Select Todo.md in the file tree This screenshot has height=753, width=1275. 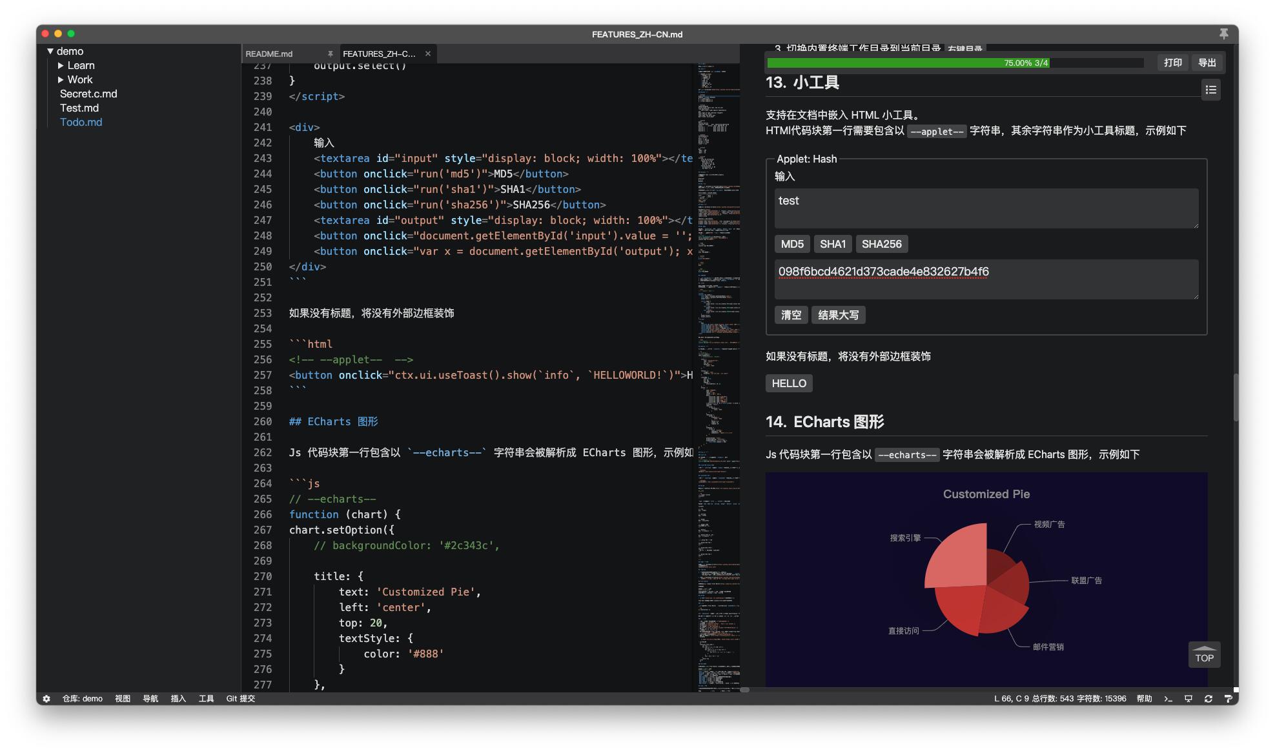click(81, 122)
